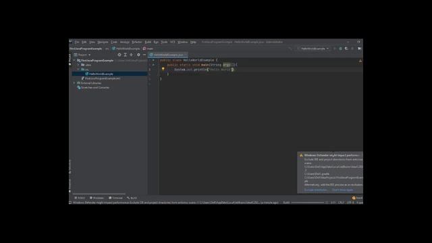Select the HelloWorldExample.java editor tab
Screen dimensions: 432x243
(x=168, y=55)
